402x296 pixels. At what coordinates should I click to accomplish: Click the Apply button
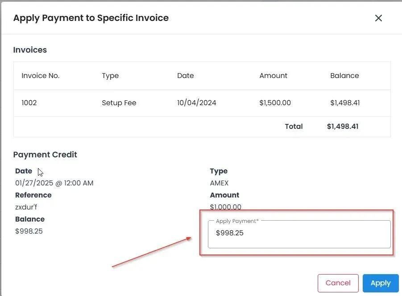380,283
